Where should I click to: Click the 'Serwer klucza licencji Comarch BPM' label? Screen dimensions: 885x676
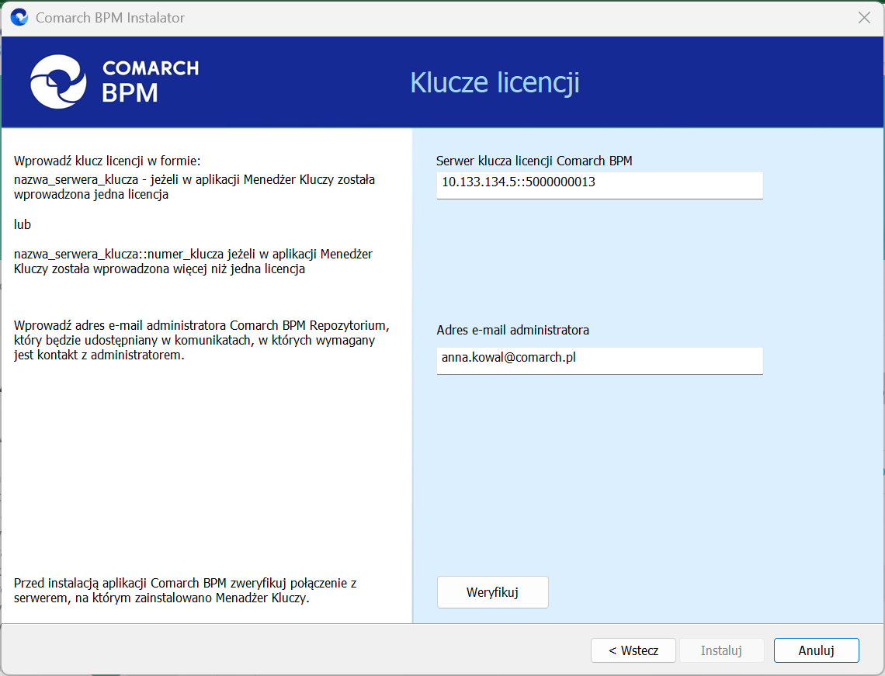534,161
